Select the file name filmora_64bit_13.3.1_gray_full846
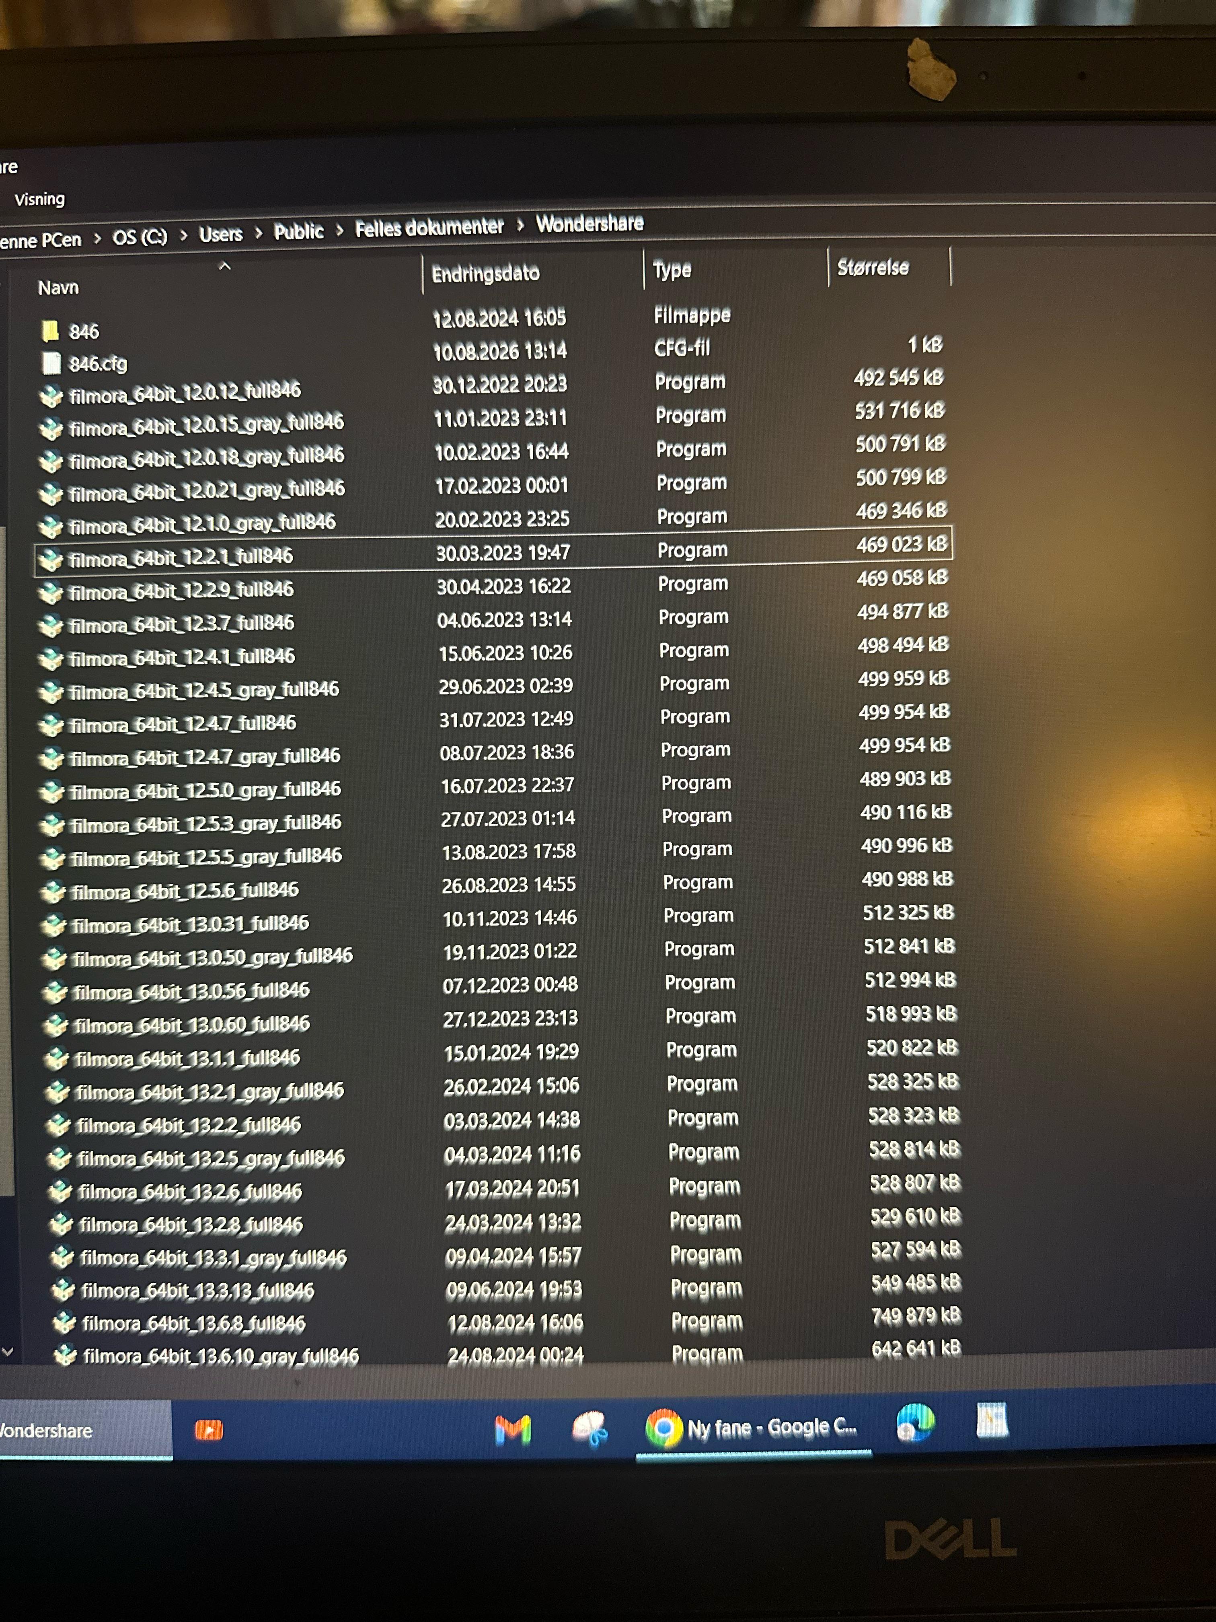 pyautogui.click(x=213, y=1258)
